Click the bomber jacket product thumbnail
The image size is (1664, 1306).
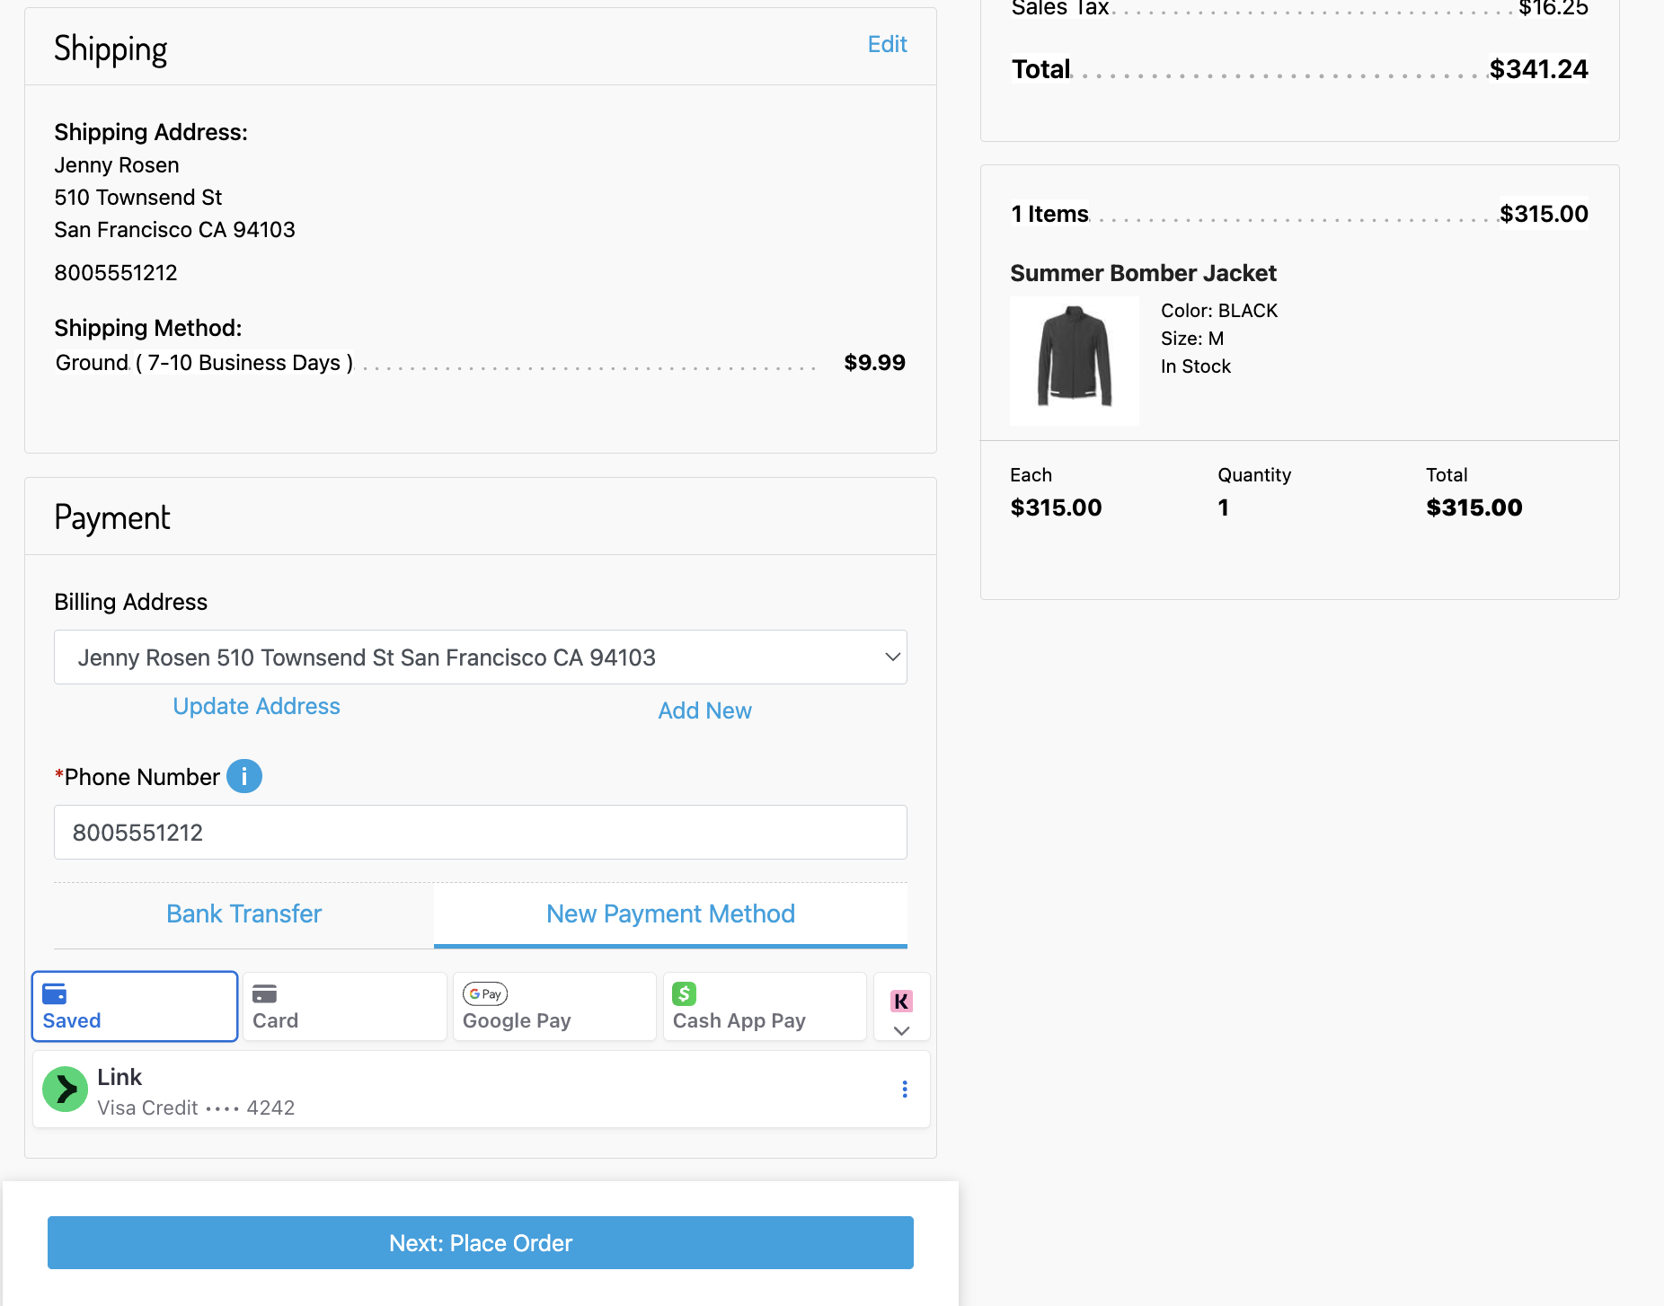click(x=1075, y=361)
